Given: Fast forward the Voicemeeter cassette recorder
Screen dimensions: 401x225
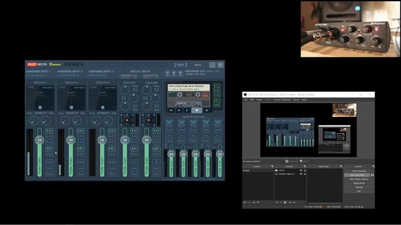Looking at the screenshot, I should click(x=179, y=110).
